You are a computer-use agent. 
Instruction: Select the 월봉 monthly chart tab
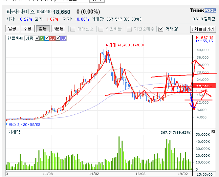click(43, 29)
